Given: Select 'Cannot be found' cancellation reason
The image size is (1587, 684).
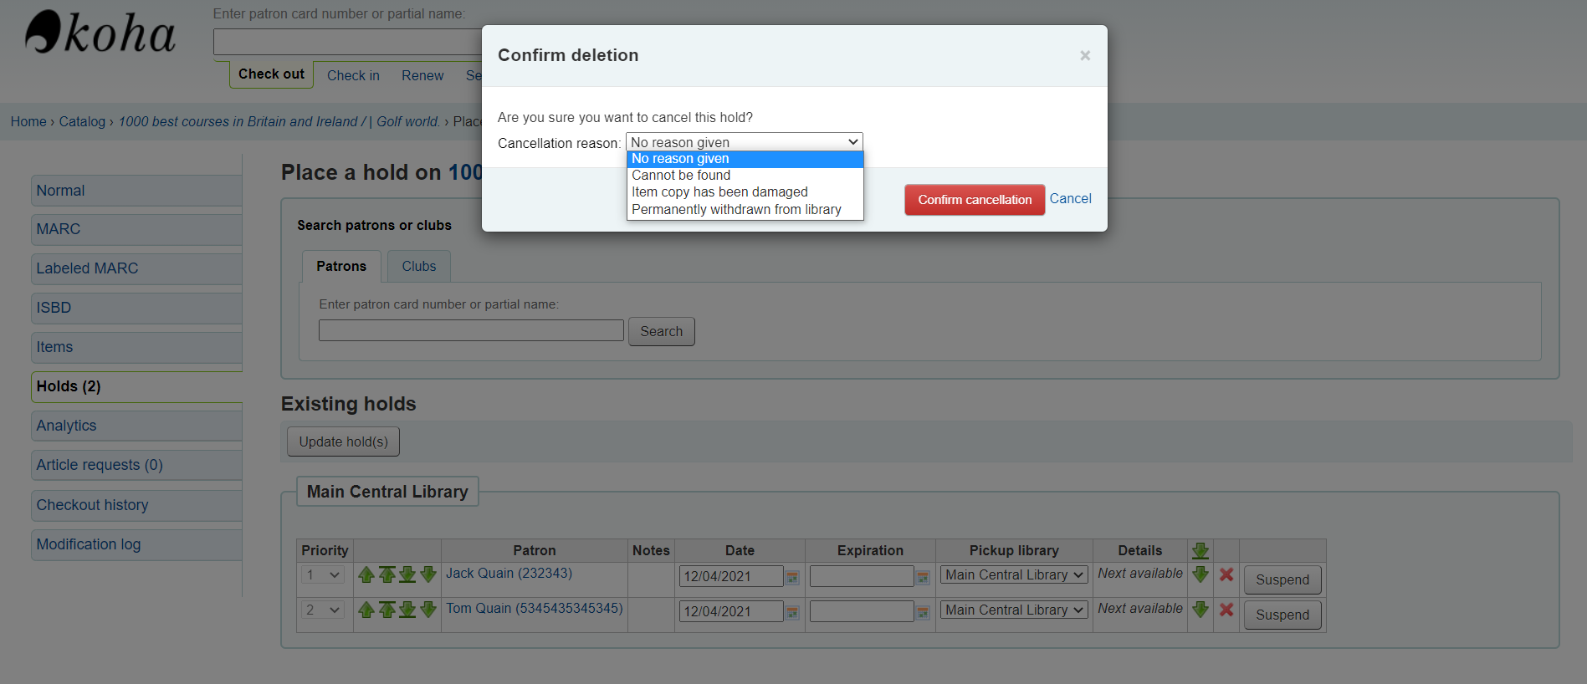Looking at the screenshot, I should point(681,176).
